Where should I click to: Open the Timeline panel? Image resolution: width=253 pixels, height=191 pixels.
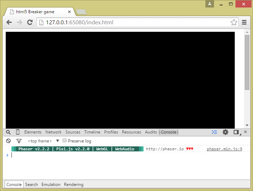92,132
